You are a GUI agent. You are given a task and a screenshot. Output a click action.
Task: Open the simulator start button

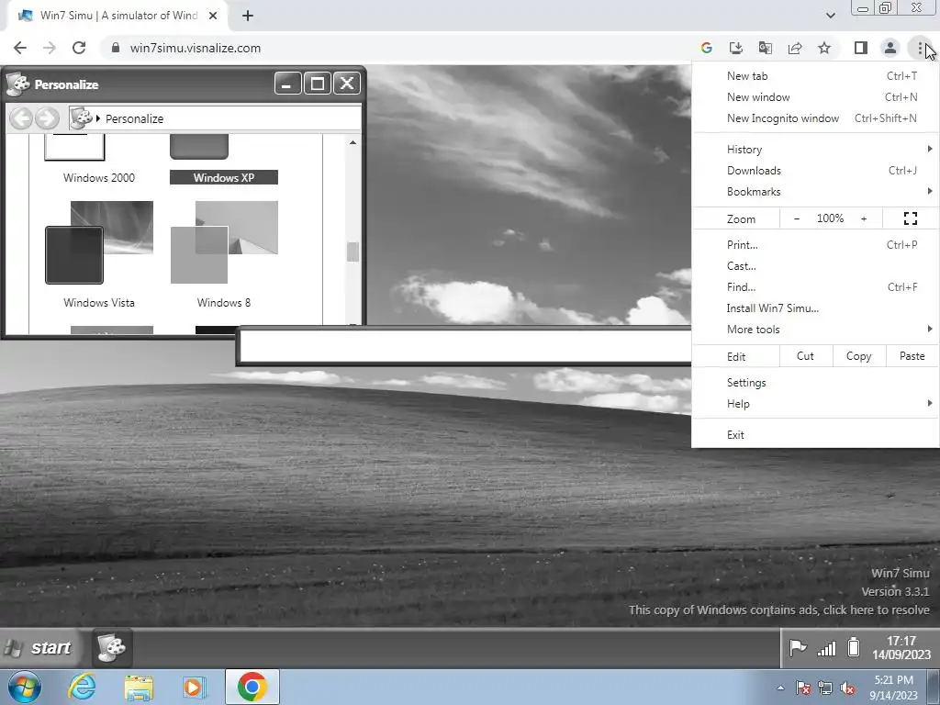(x=39, y=647)
